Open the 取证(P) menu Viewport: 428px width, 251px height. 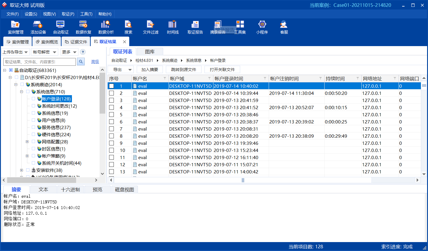[68, 14]
